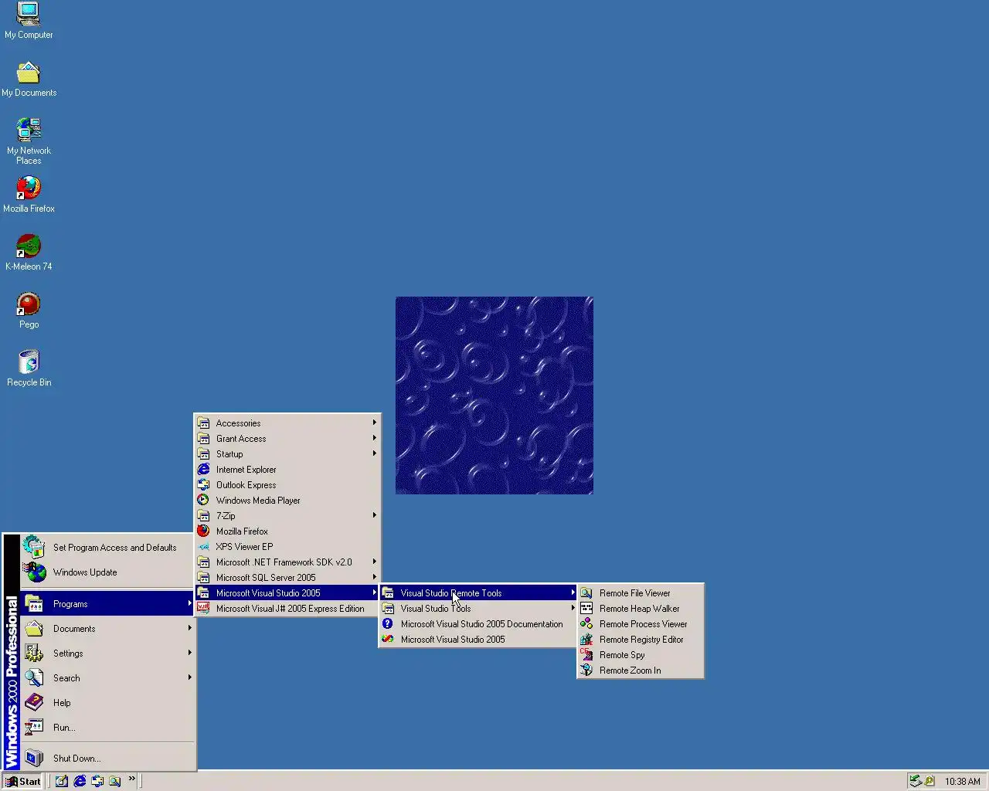Open Set Program Access and Defaults
989x791 pixels.
(x=107, y=548)
